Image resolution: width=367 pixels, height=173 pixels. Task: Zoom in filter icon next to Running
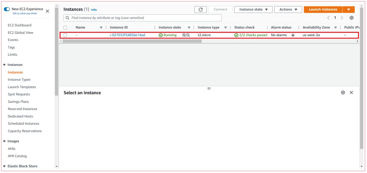click(184, 35)
